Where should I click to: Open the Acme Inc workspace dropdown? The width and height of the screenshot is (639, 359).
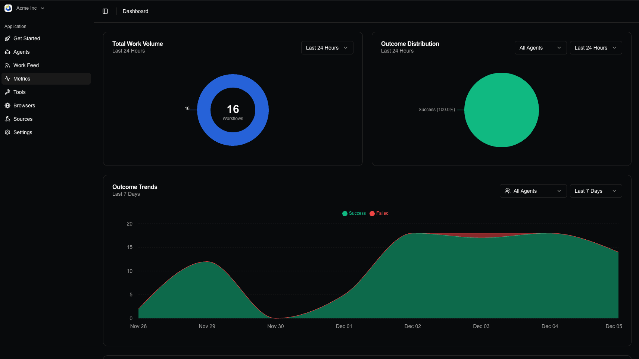(x=25, y=8)
